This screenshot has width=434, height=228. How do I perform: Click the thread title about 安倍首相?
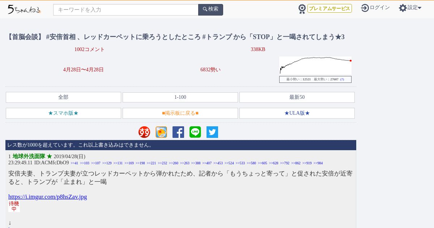click(x=176, y=37)
